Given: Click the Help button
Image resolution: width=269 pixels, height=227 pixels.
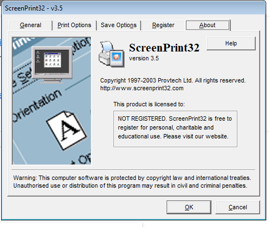Looking at the screenshot, I should [x=231, y=43].
